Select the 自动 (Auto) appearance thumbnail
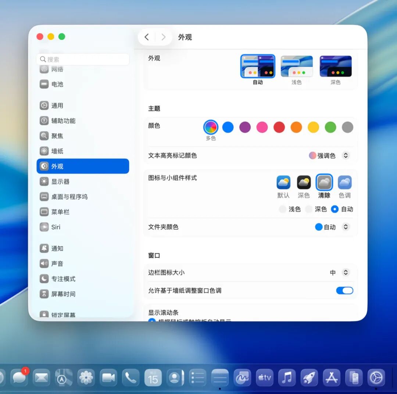 click(258, 67)
